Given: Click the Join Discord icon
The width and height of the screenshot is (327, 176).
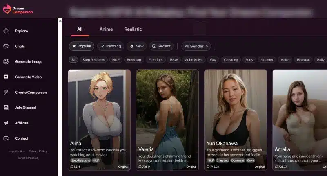Looking at the screenshot, I should [x=6, y=108].
